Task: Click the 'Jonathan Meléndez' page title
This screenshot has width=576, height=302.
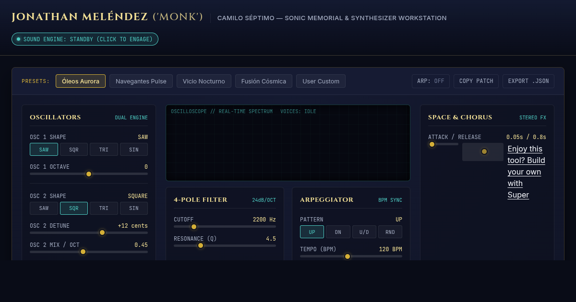Action: coord(80,17)
